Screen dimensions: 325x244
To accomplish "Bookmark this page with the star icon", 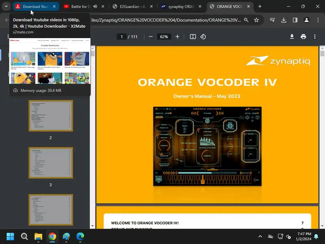I will click(256, 20).
